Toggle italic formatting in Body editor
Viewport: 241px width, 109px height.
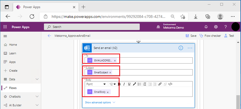(x=124, y=84)
